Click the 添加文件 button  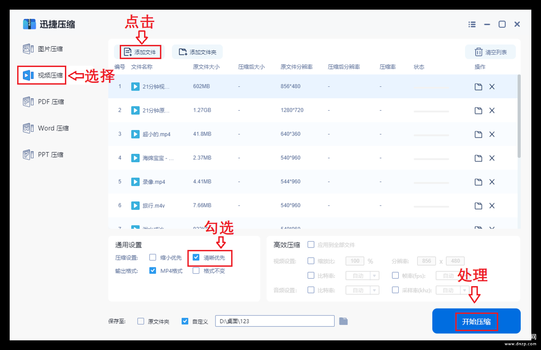[140, 52]
